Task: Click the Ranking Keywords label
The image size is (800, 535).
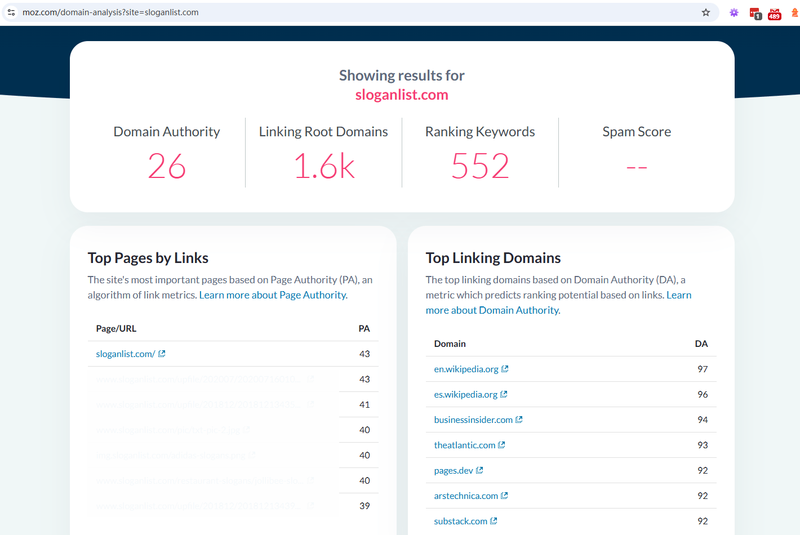Action: 480,132
